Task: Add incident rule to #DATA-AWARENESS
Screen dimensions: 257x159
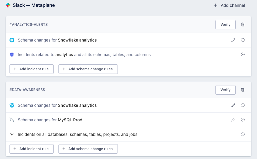Action: click(x=31, y=149)
